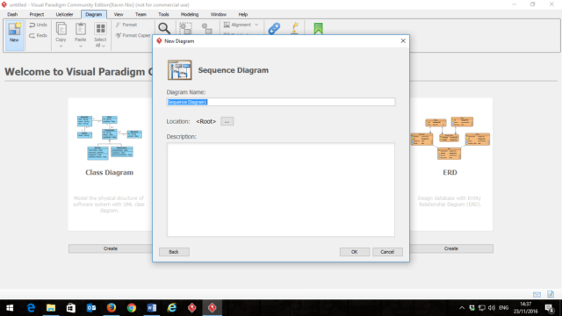562x316 pixels.
Task: Expand the Copy dropdown arrow
Action: tap(61, 47)
